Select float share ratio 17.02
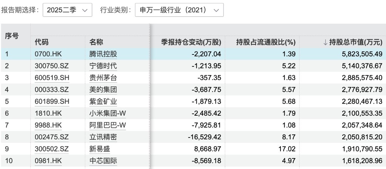 pos(288,149)
